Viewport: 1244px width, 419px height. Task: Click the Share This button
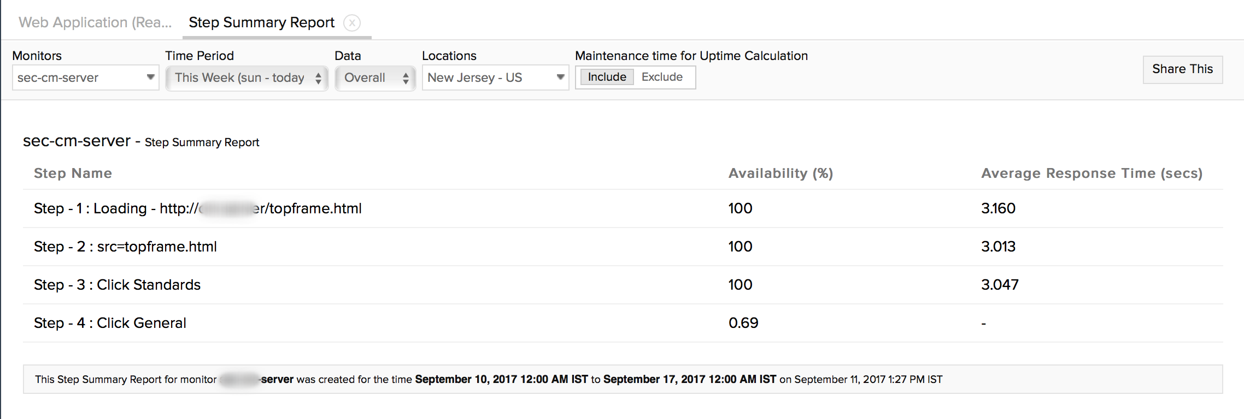click(x=1182, y=69)
